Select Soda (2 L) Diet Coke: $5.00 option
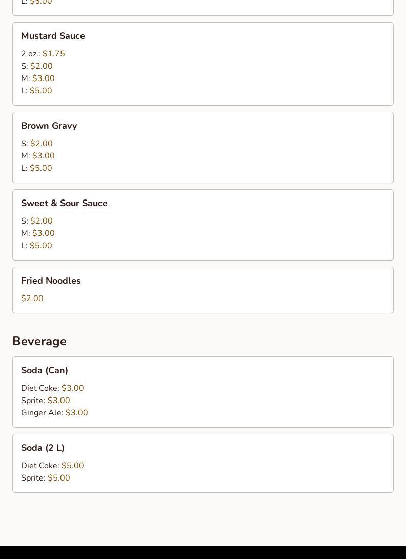The width and height of the screenshot is (406, 559). (x=52, y=466)
